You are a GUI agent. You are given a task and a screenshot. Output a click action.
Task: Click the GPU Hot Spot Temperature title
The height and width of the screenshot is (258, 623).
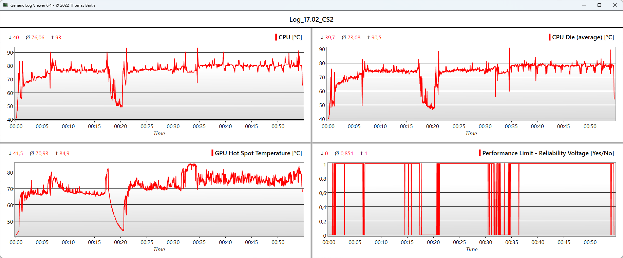point(258,153)
